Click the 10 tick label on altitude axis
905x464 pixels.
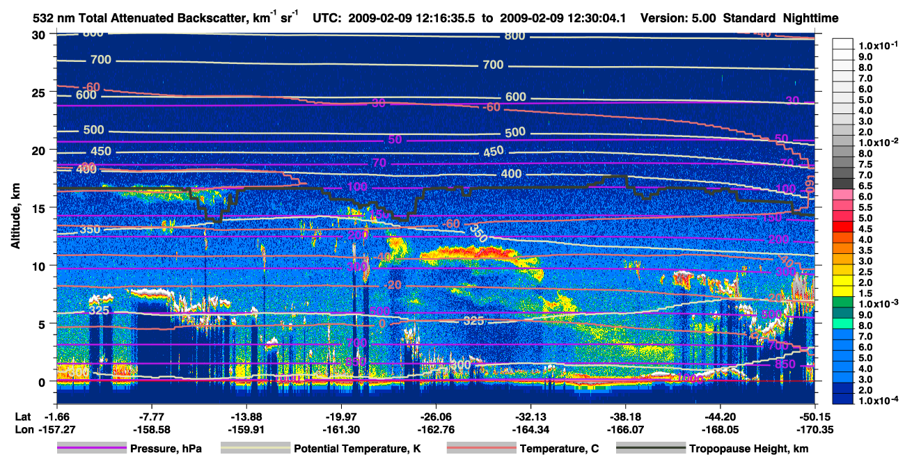(40, 266)
